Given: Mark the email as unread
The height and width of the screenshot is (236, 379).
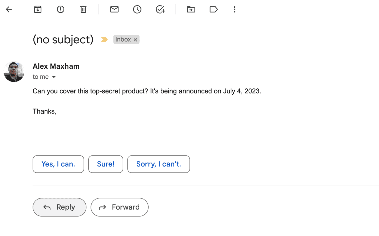Looking at the screenshot, I should pyautogui.click(x=114, y=9).
